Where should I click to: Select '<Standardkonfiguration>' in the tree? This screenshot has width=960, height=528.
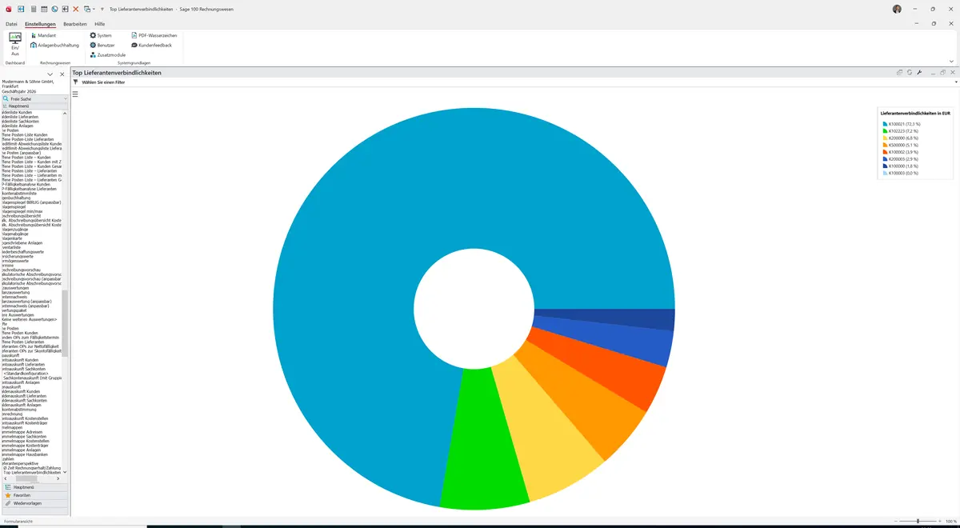26,374
